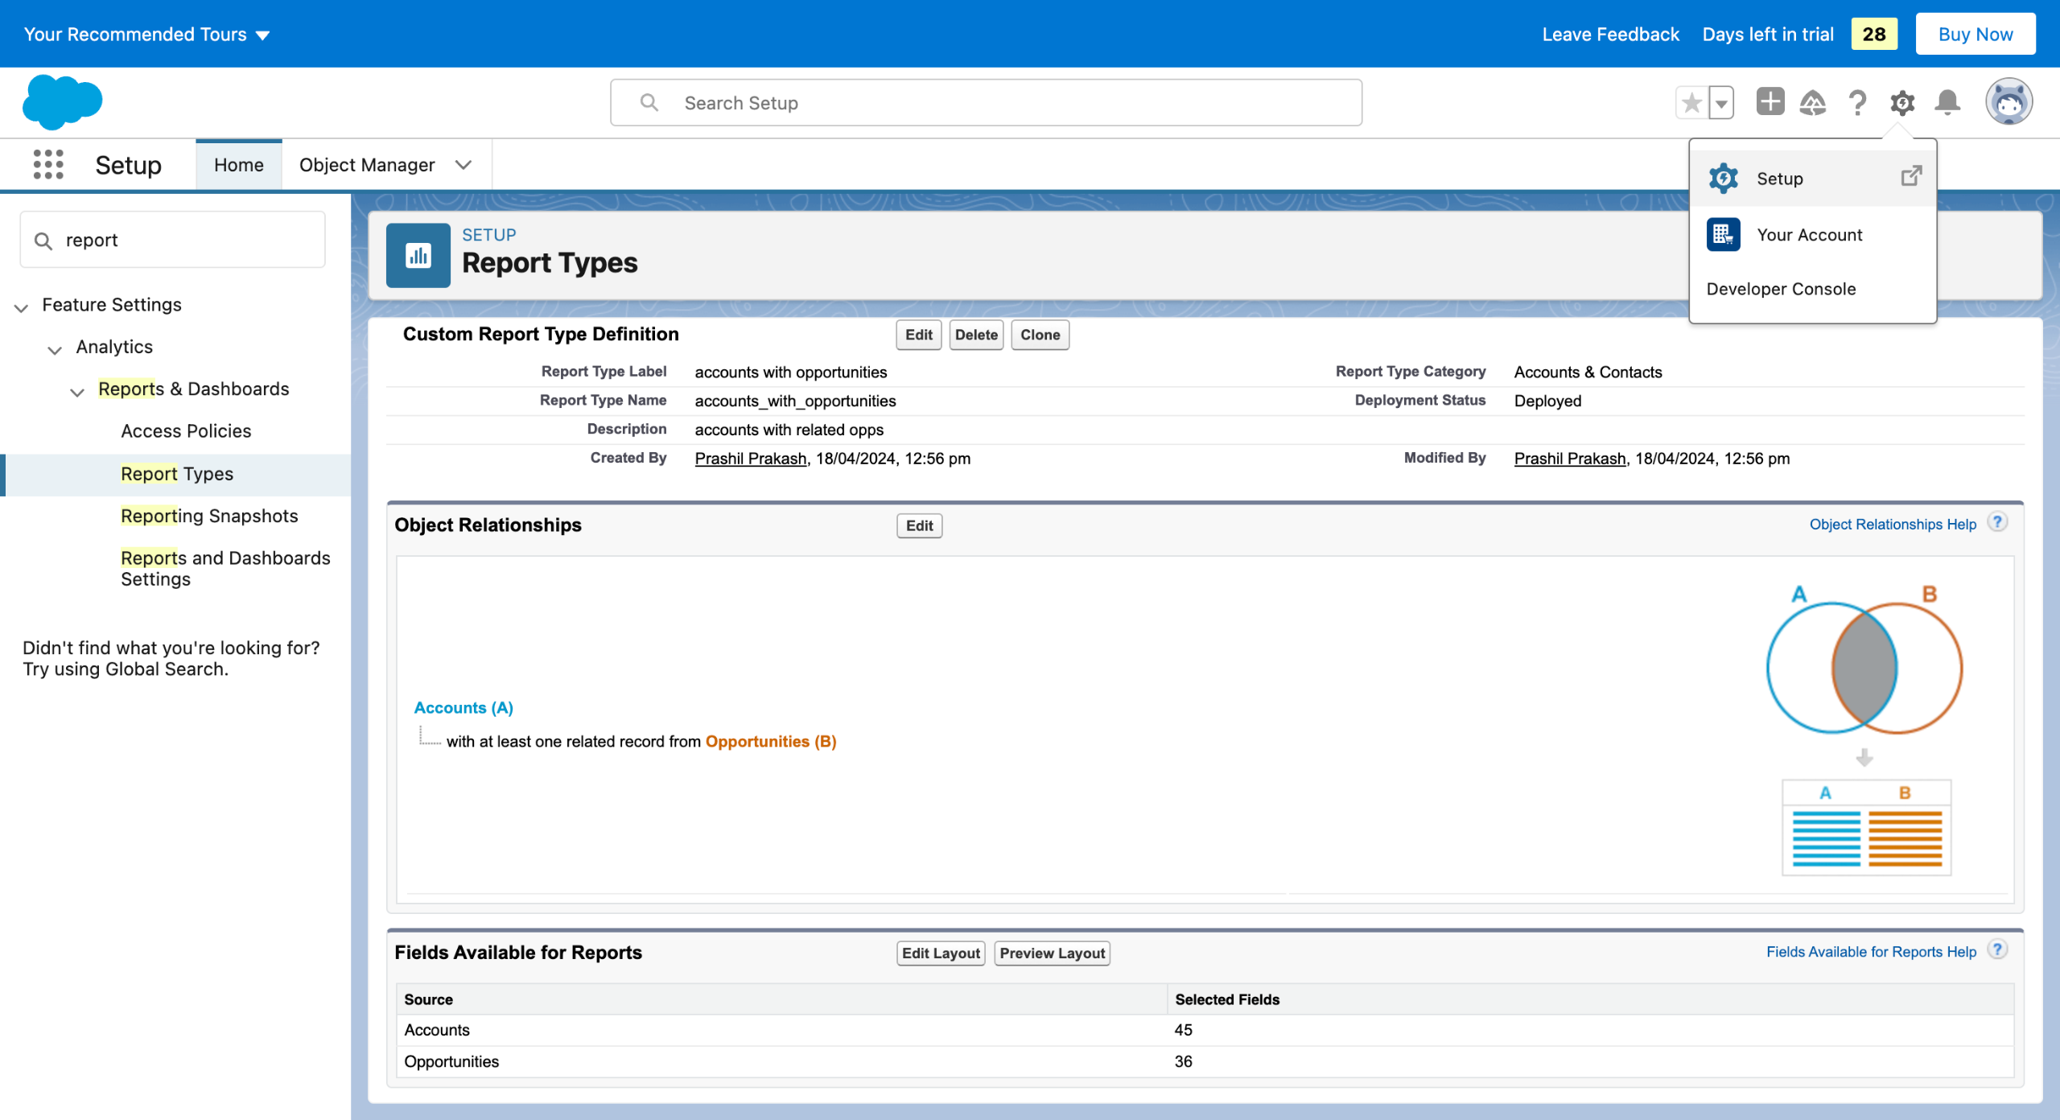Open the Notifications bell
This screenshot has width=2060, height=1120.
[x=1947, y=102]
